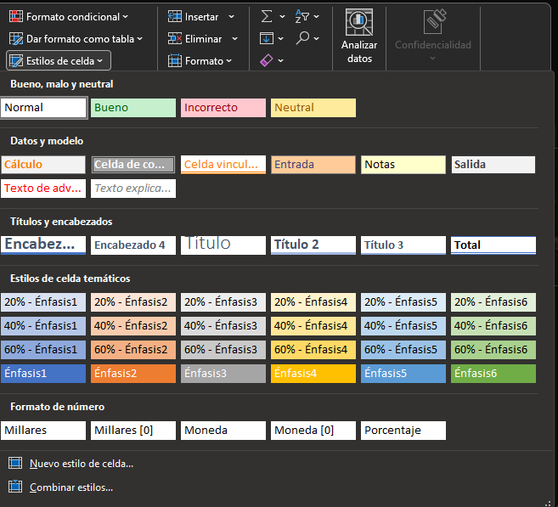
Task: Apply Millares [0] number format
Action: click(x=133, y=431)
